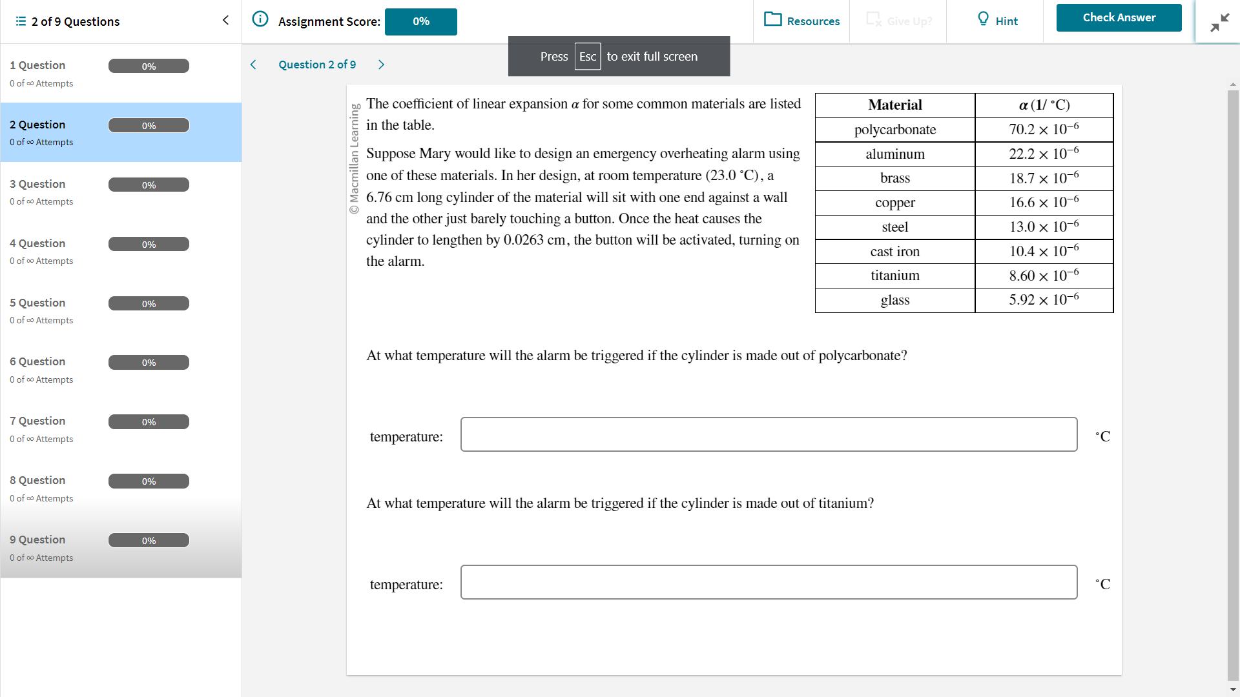
Task: Click the 3 Question progress bar
Action: pyautogui.click(x=149, y=185)
